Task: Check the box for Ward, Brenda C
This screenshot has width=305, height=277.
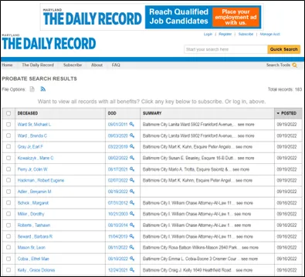Action: 8,135
